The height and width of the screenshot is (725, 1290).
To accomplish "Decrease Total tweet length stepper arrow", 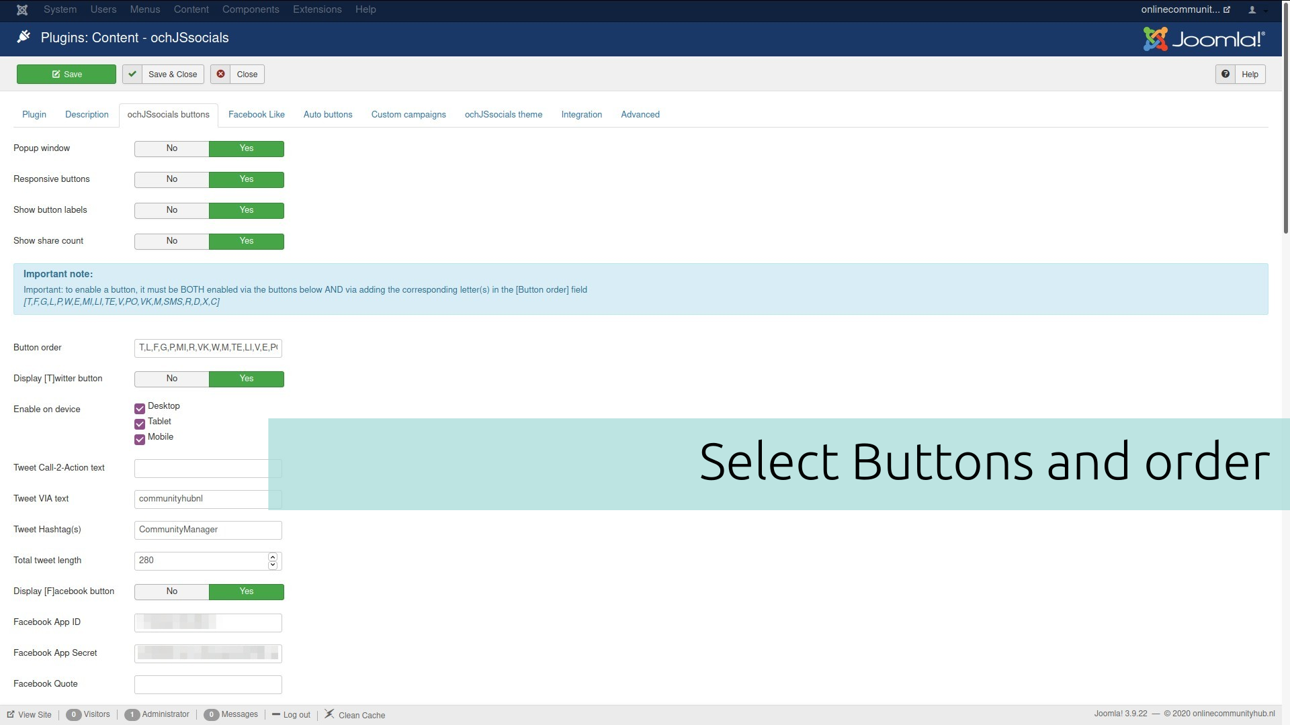I will pos(273,565).
